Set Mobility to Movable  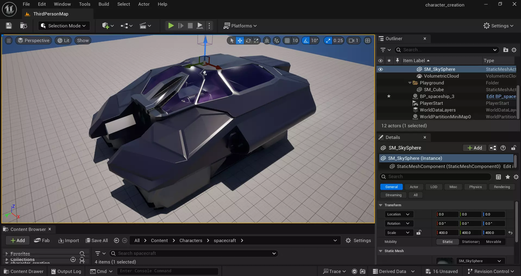click(493, 242)
